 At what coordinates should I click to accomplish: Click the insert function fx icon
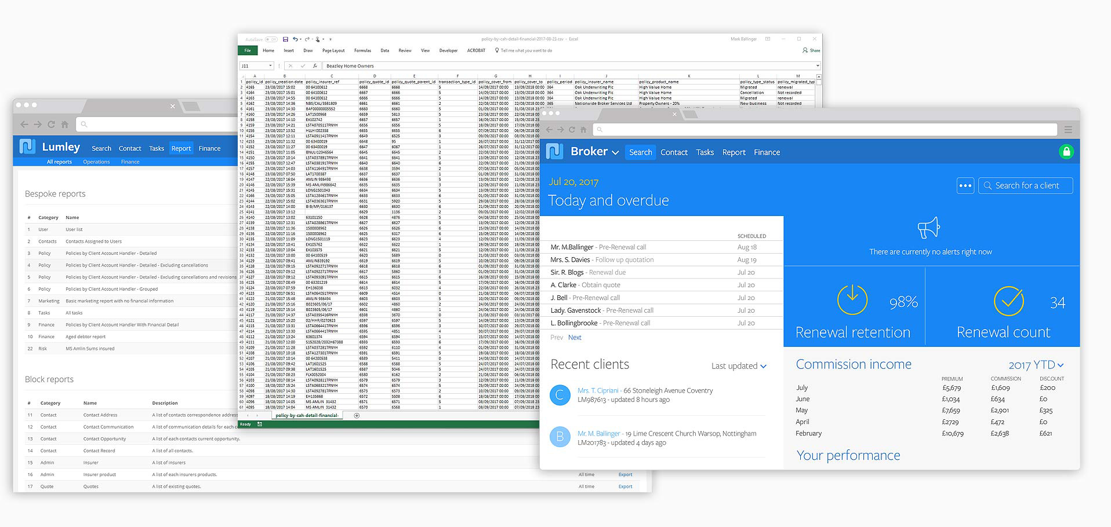coord(314,66)
